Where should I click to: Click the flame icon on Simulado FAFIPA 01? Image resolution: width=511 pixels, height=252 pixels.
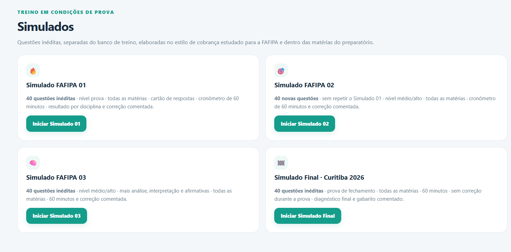coord(33,71)
